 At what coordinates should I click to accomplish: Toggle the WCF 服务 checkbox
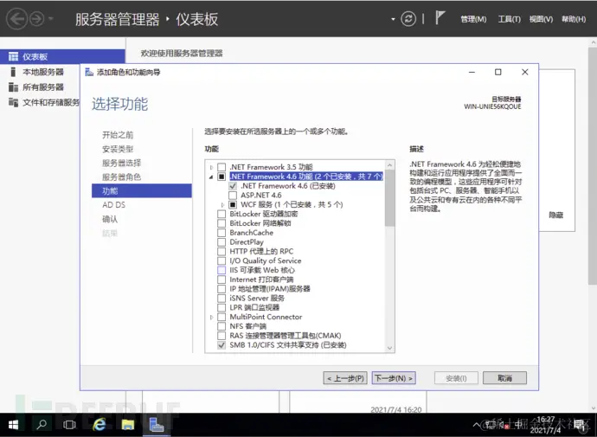[x=233, y=205]
